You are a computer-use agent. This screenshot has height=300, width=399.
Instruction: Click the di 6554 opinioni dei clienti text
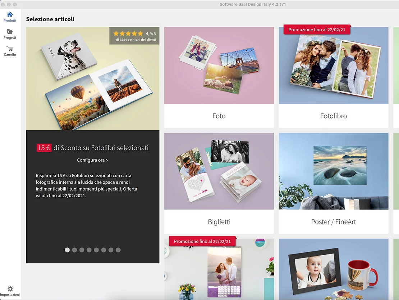click(136, 40)
